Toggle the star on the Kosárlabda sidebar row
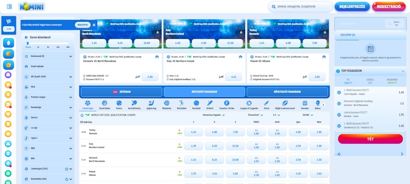This screenshot has height=184, width=410. point(67,179)
